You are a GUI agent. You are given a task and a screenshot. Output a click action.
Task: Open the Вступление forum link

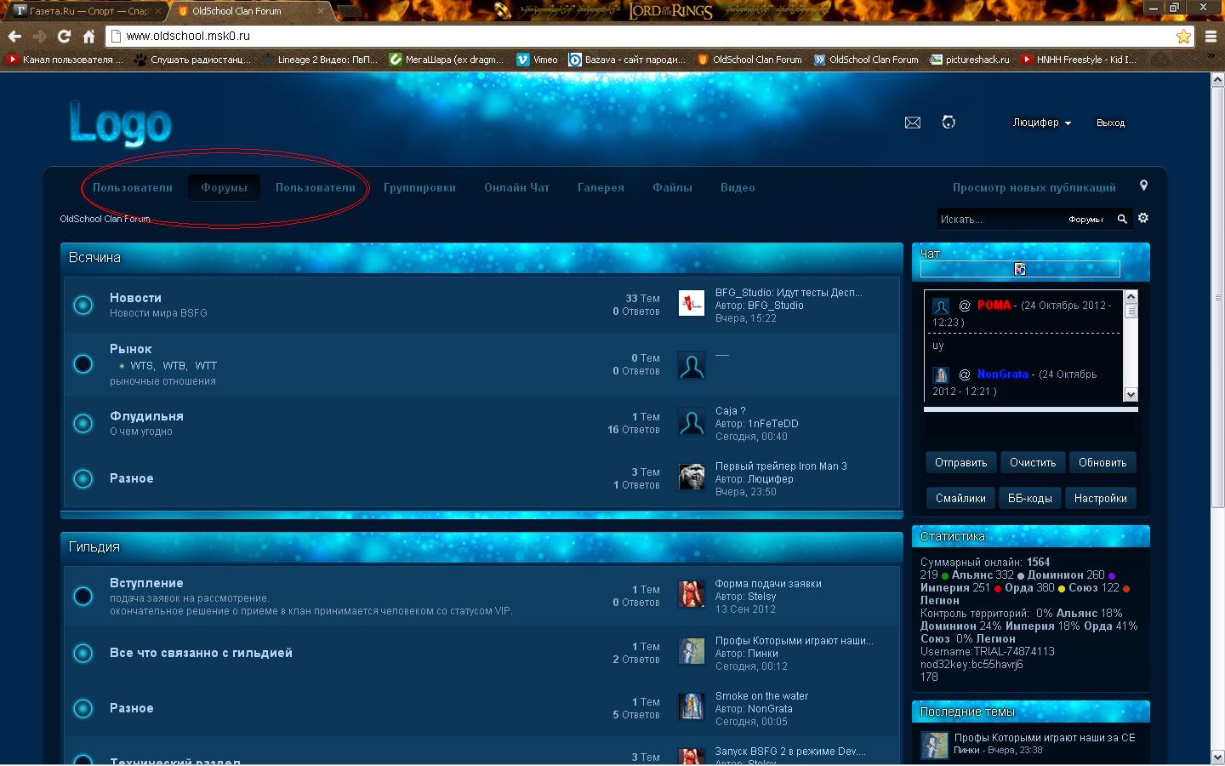(x=146, y=583)
